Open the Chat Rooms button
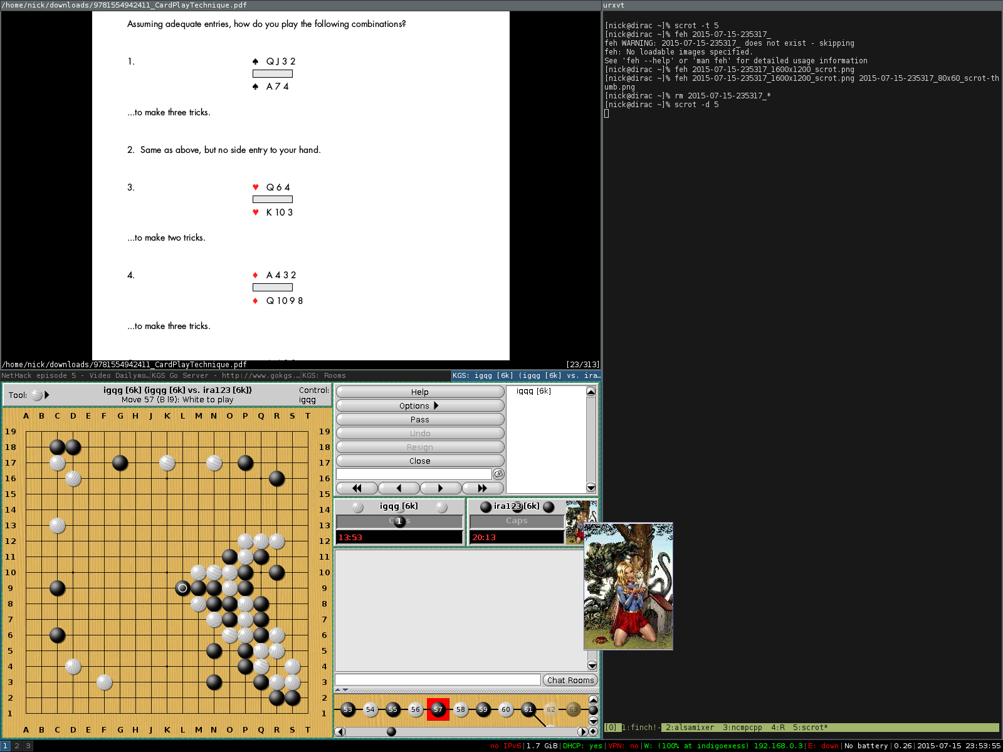 pos(570,680)
